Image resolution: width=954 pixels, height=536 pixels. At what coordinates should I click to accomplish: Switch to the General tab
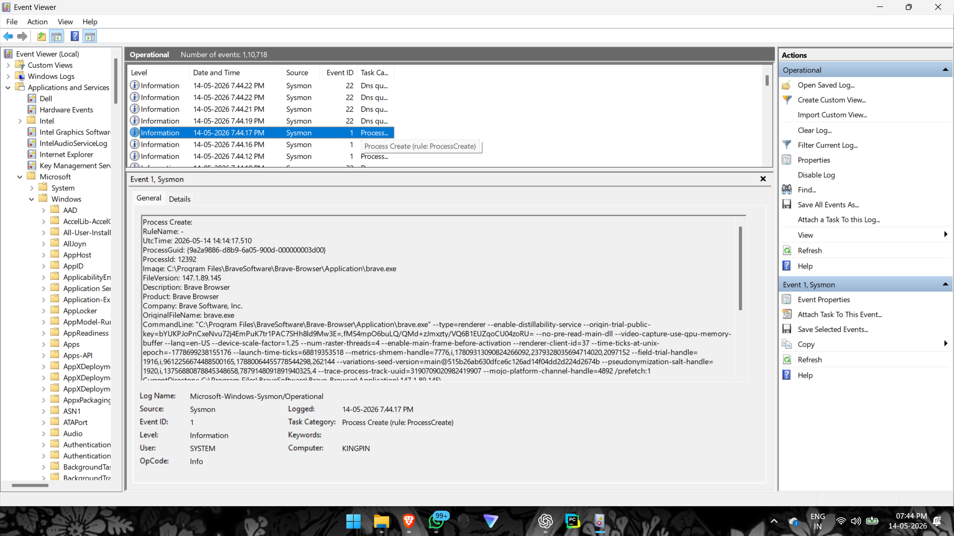[x=149, y=198]
